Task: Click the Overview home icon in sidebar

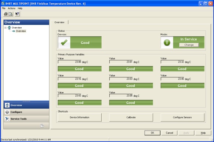Action: pyautogui.click(x=7, y=105)
